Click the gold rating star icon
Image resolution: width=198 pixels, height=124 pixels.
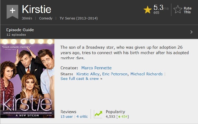tap(147, 10)
